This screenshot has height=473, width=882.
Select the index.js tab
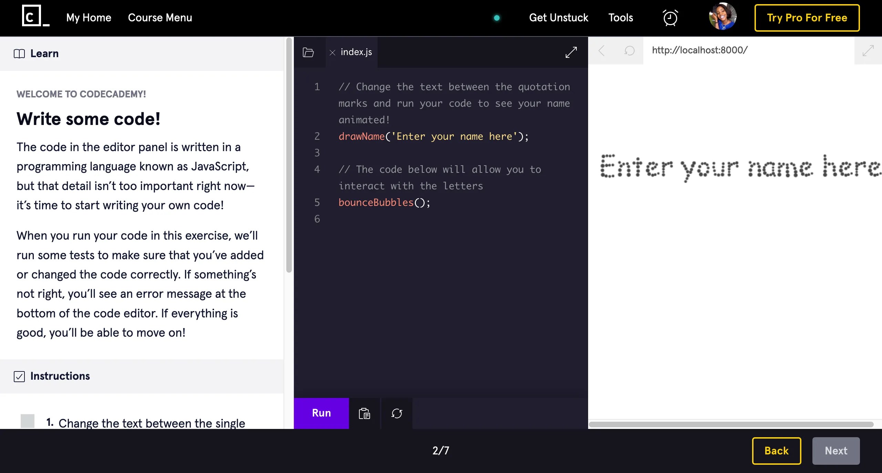pos(356,52)
